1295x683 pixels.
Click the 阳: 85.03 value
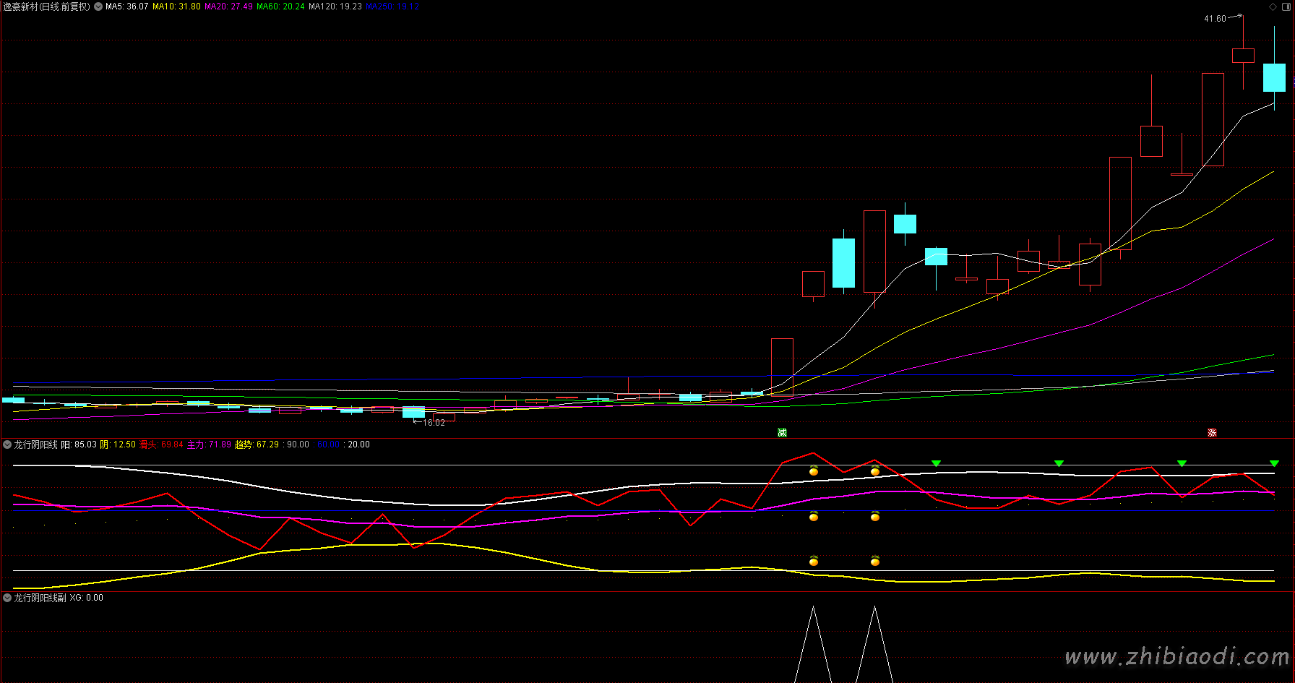pyautogui.click(x=78, y=444)
